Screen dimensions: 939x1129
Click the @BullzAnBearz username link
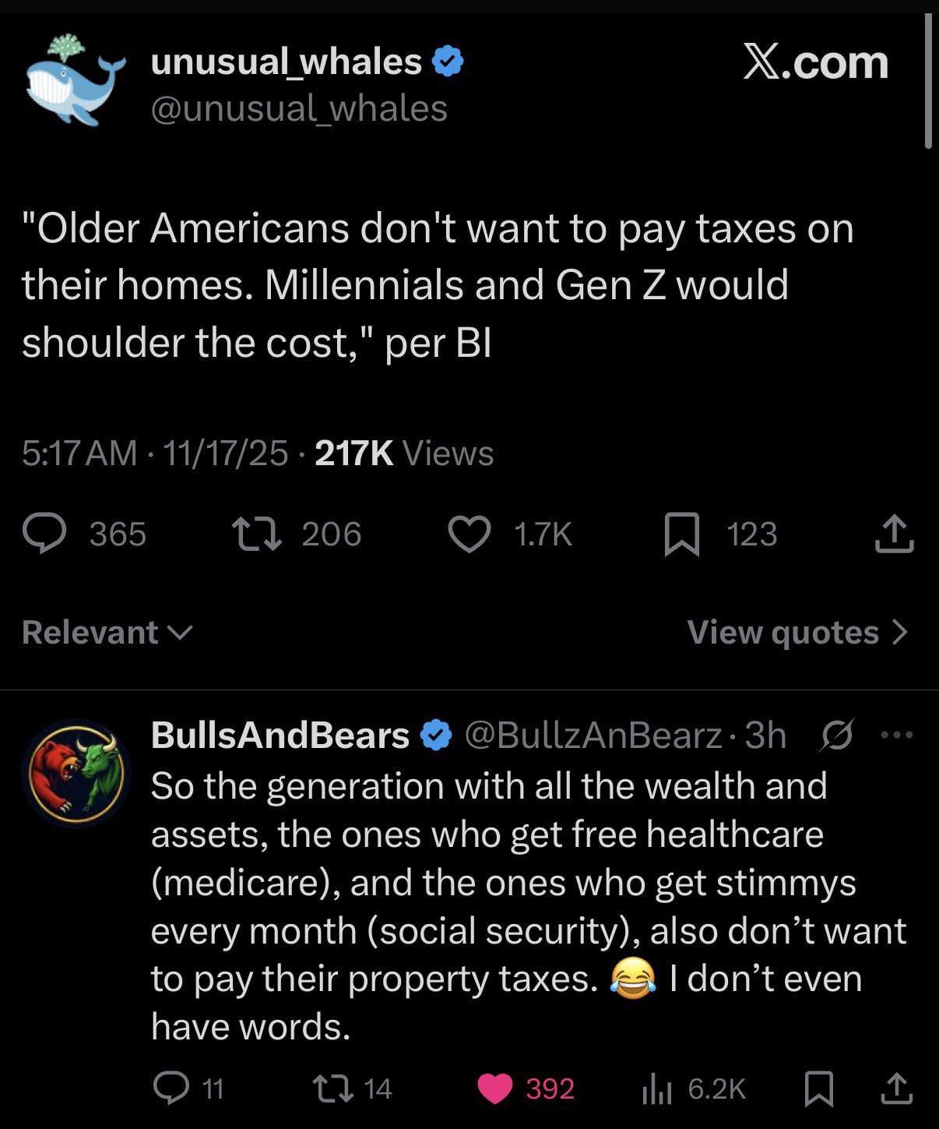tap(593, 735)
